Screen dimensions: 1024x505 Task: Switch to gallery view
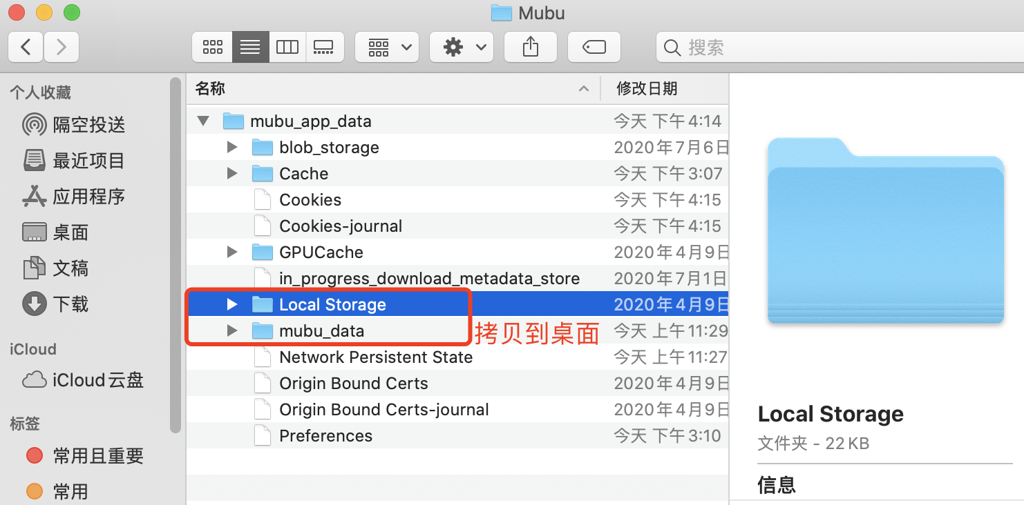323,47
